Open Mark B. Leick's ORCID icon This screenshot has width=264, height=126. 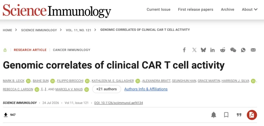coord(28,81)
